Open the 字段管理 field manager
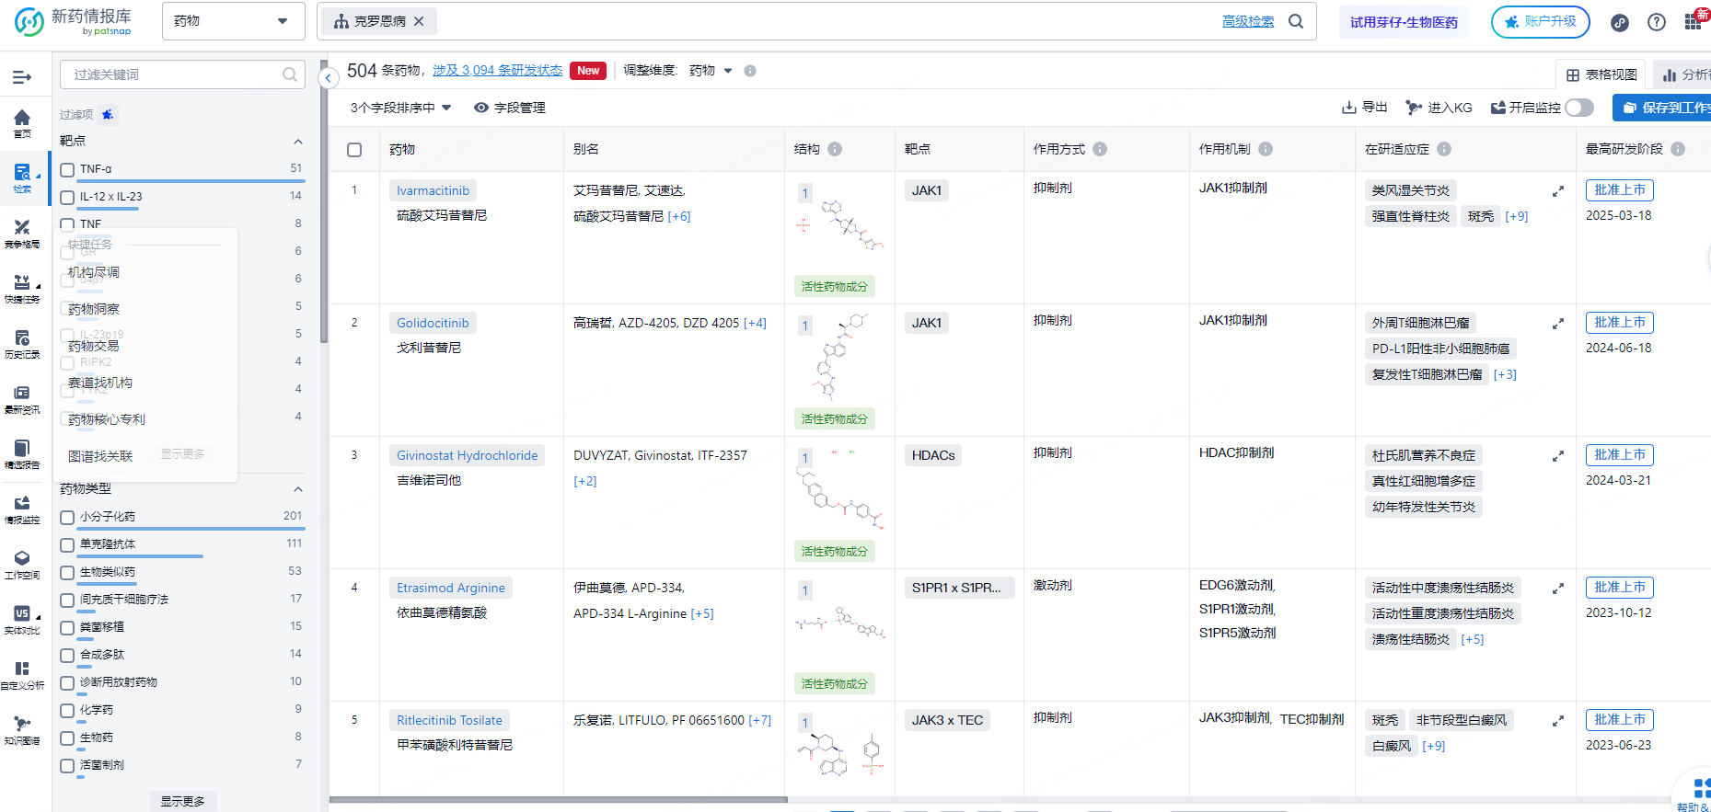The image size is (1711, 812). (x=510, y=108)
